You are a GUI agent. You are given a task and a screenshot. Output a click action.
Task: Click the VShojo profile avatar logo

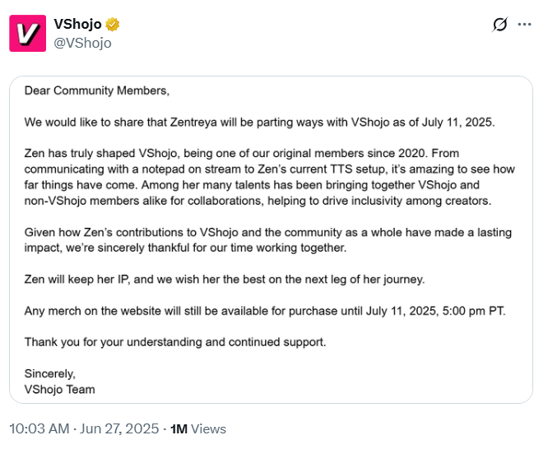coord(27,33)
